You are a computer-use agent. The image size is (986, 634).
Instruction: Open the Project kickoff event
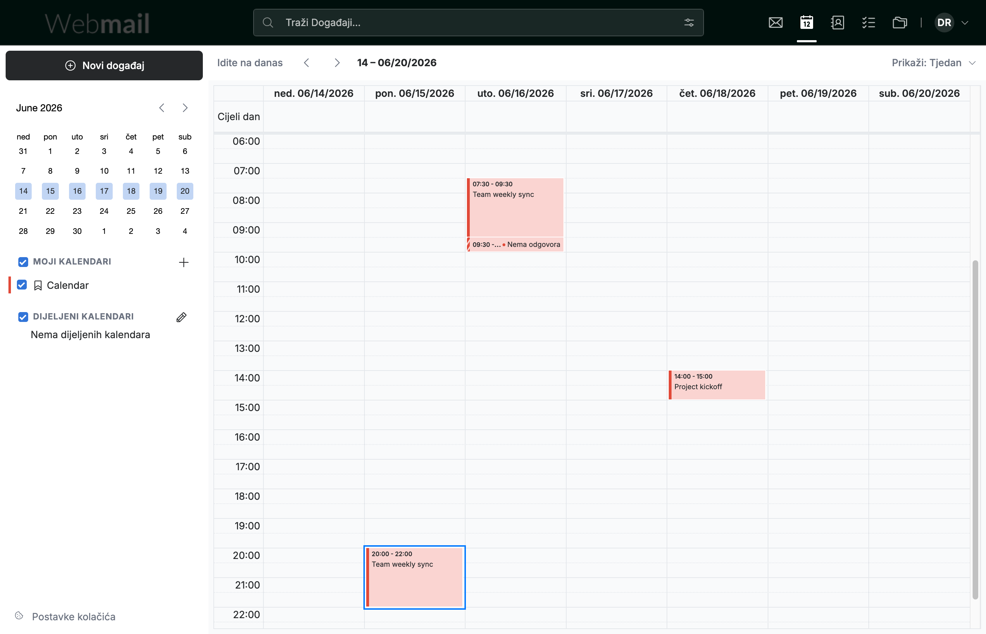point(717,385)
